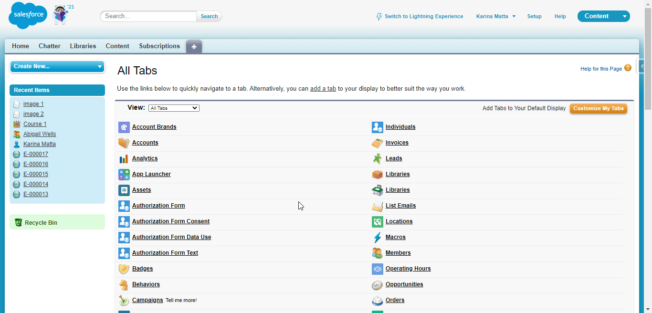This screenshot has height=313, width=652.
Task: Click the Operating Hours clock icon
Action: click(377, 269)
